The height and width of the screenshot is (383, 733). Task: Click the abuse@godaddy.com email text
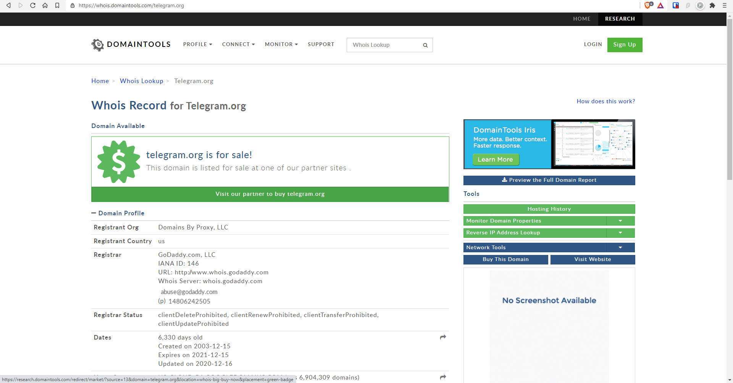189,292
